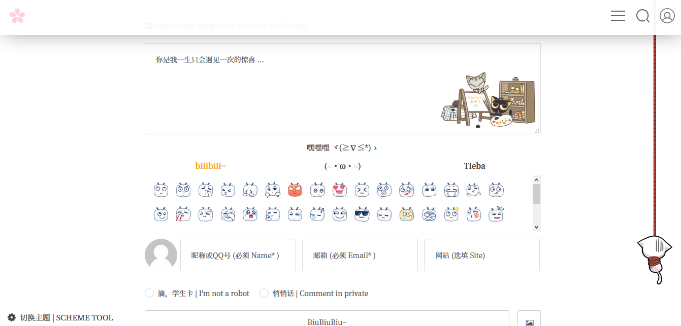681x326 pixels.
Task: Select the heart-eyes emoticon
Action: [340, 190]
